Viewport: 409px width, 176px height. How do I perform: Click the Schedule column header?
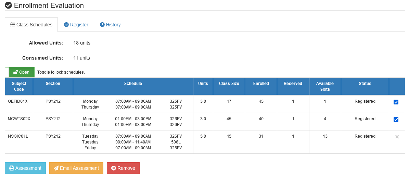coord(133,86)
